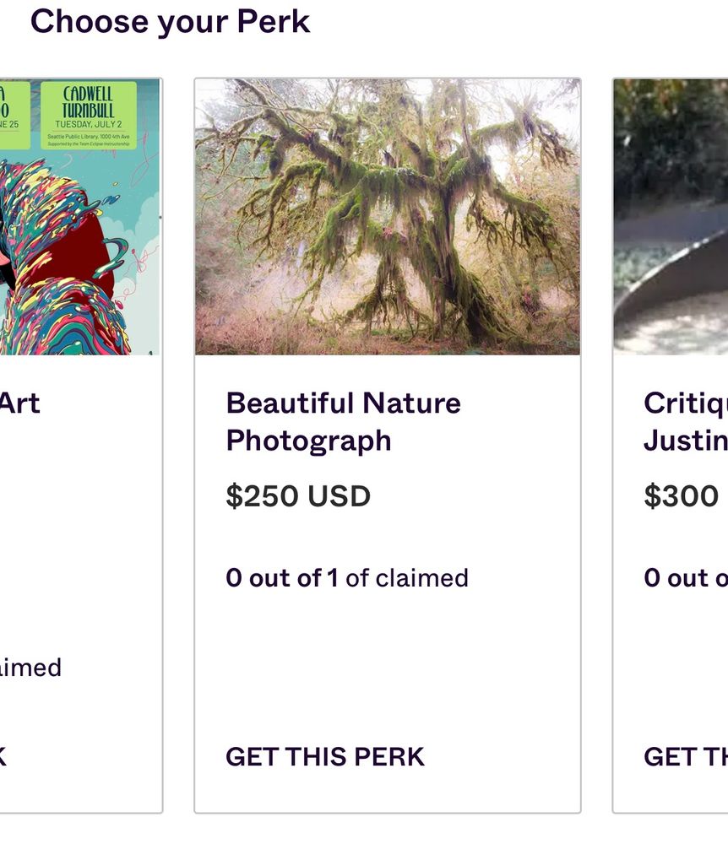Image resolution: width=728 pixels, height=844 pixels.
Task: Click the claimed count on the Art perk
Action: (30, 668)
